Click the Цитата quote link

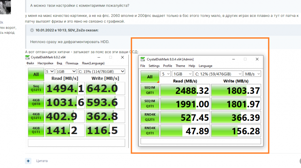[x=42, y=161]
